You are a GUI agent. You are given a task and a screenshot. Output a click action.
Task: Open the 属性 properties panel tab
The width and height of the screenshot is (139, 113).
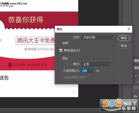(x=136, y=61)
